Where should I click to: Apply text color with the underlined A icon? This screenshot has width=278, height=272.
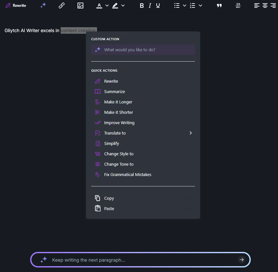click(99, 6)
